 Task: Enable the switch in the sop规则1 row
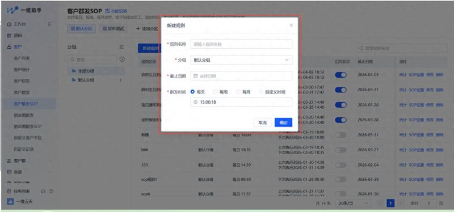coord(341,179)
